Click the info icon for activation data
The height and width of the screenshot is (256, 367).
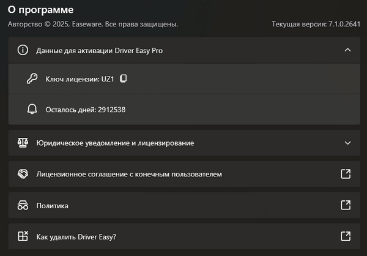click(x=23, y=50)
